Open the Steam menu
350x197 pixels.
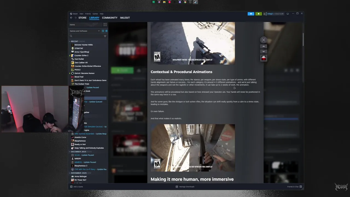[x=75, y=14]
